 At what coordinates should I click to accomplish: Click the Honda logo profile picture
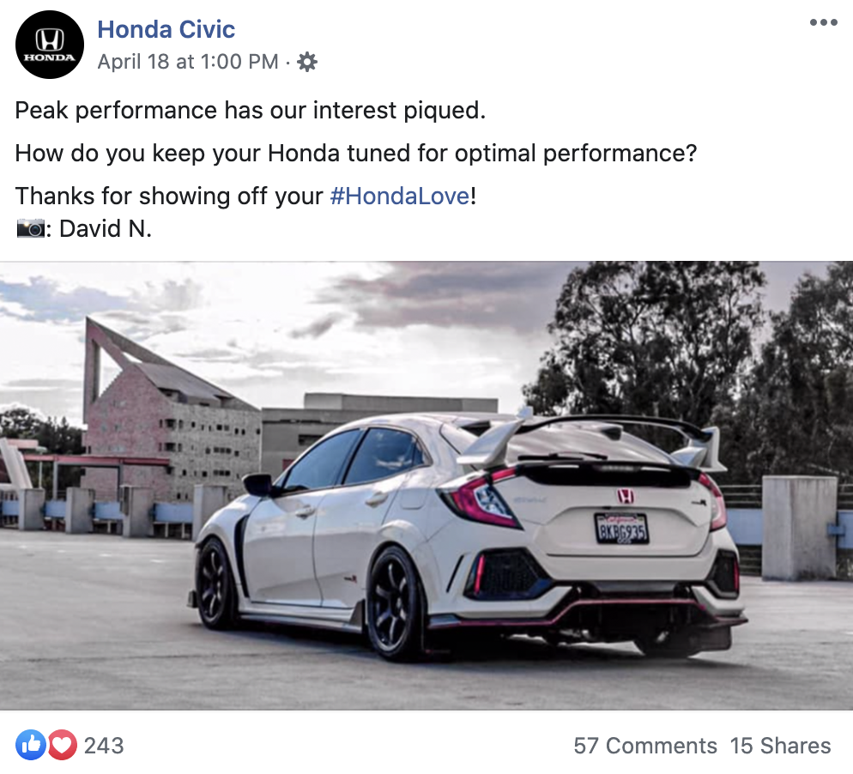click(50, 45)
